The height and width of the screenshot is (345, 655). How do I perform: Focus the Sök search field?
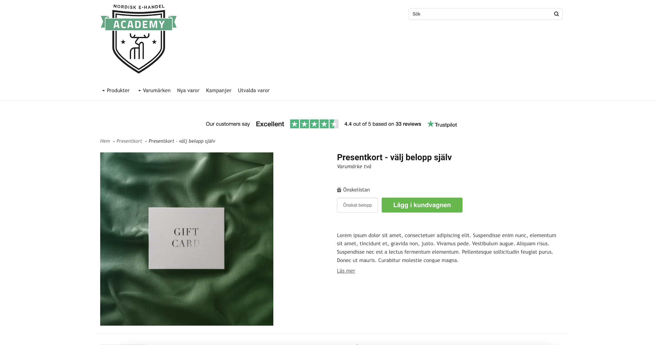pos(481,14)
